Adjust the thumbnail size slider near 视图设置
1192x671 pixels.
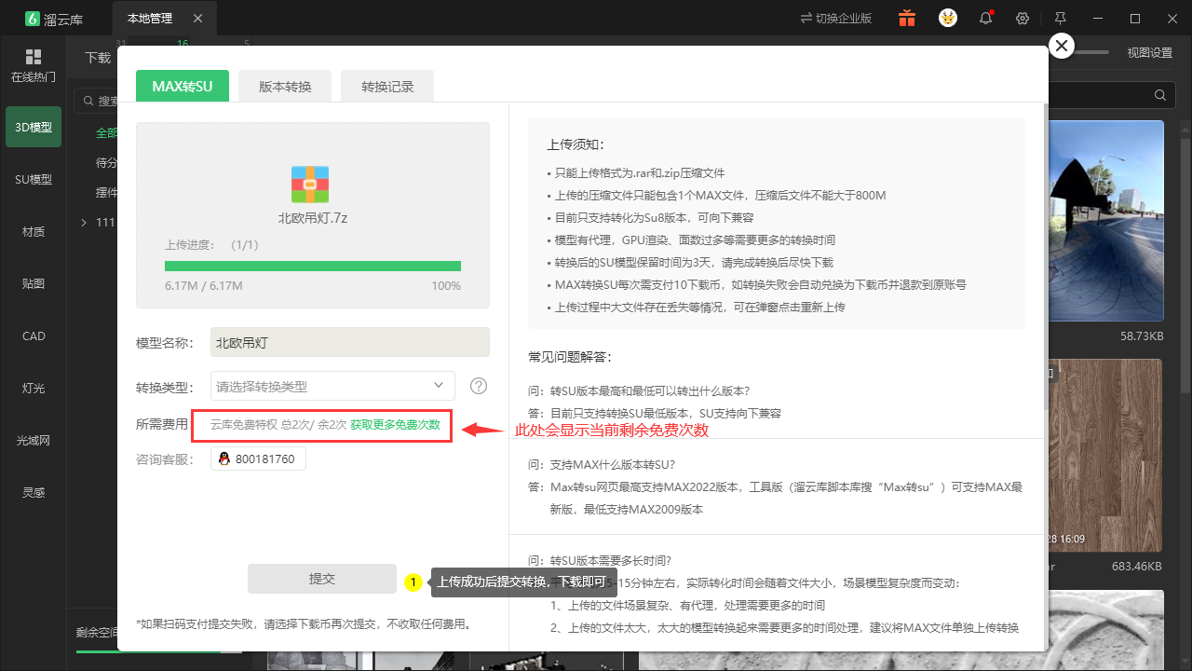(1091, 53)
